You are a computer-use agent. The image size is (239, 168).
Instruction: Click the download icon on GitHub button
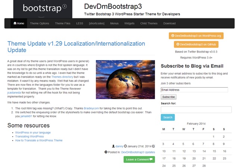tap(178, 44)
